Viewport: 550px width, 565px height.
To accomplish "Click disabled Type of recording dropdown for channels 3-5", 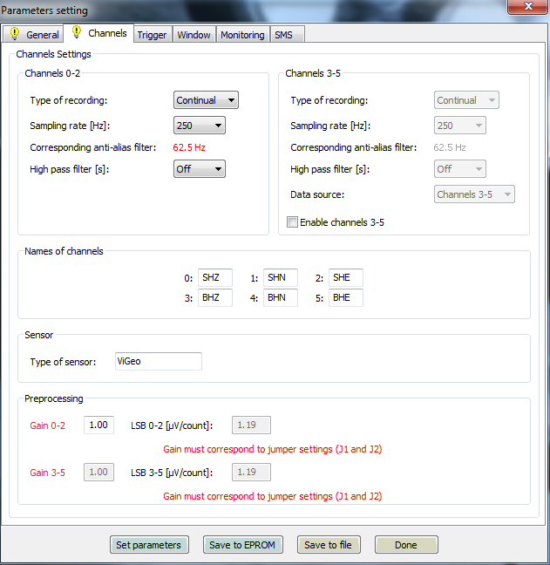I will click(x=466, y=99).
